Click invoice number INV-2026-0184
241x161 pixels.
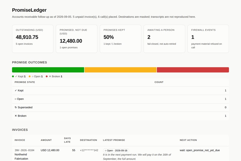pos(25,151)
